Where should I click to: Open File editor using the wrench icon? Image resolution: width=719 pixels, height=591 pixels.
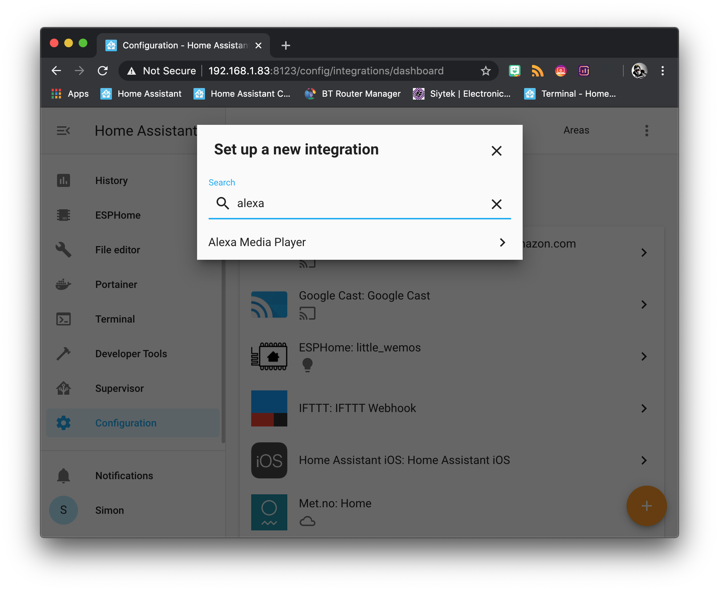64,250
